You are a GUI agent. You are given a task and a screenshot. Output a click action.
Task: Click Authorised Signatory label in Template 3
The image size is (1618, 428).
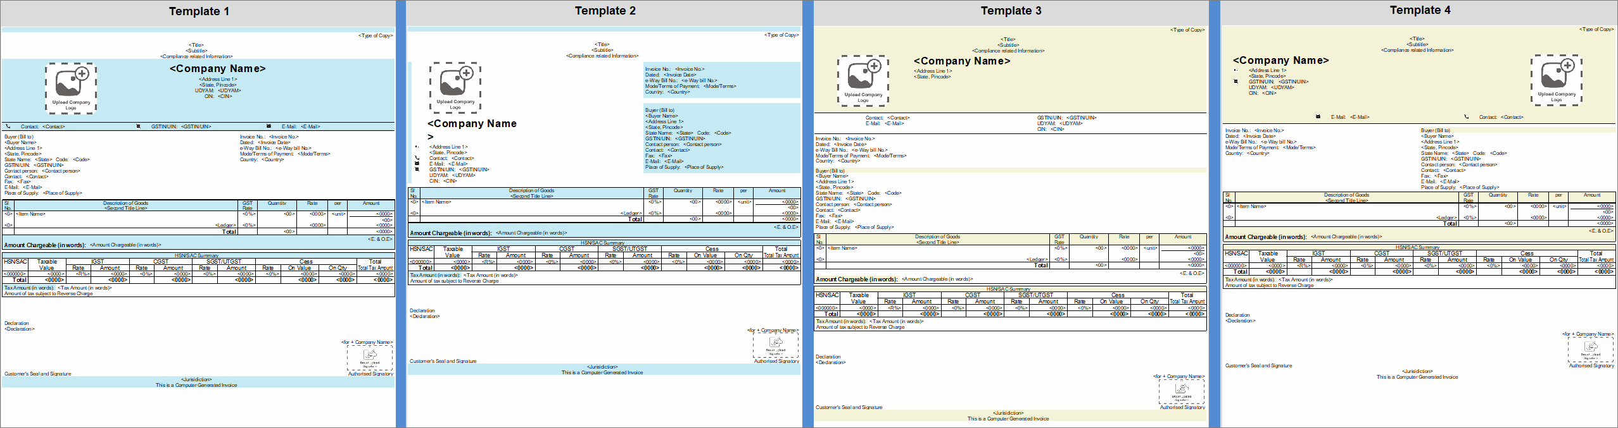tap(1182, 407)
